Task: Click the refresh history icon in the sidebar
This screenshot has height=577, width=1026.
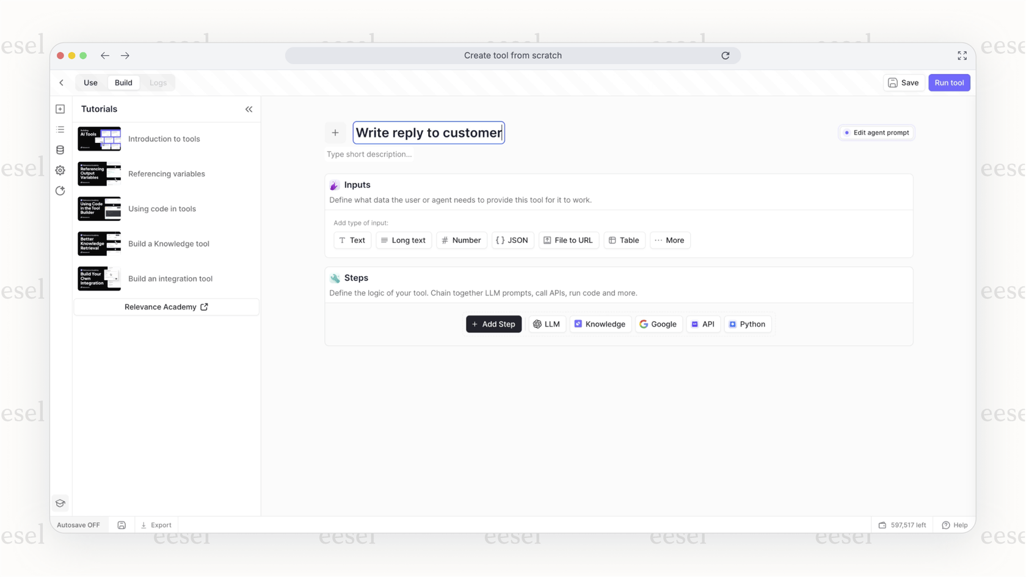Action: click(60, 191)
